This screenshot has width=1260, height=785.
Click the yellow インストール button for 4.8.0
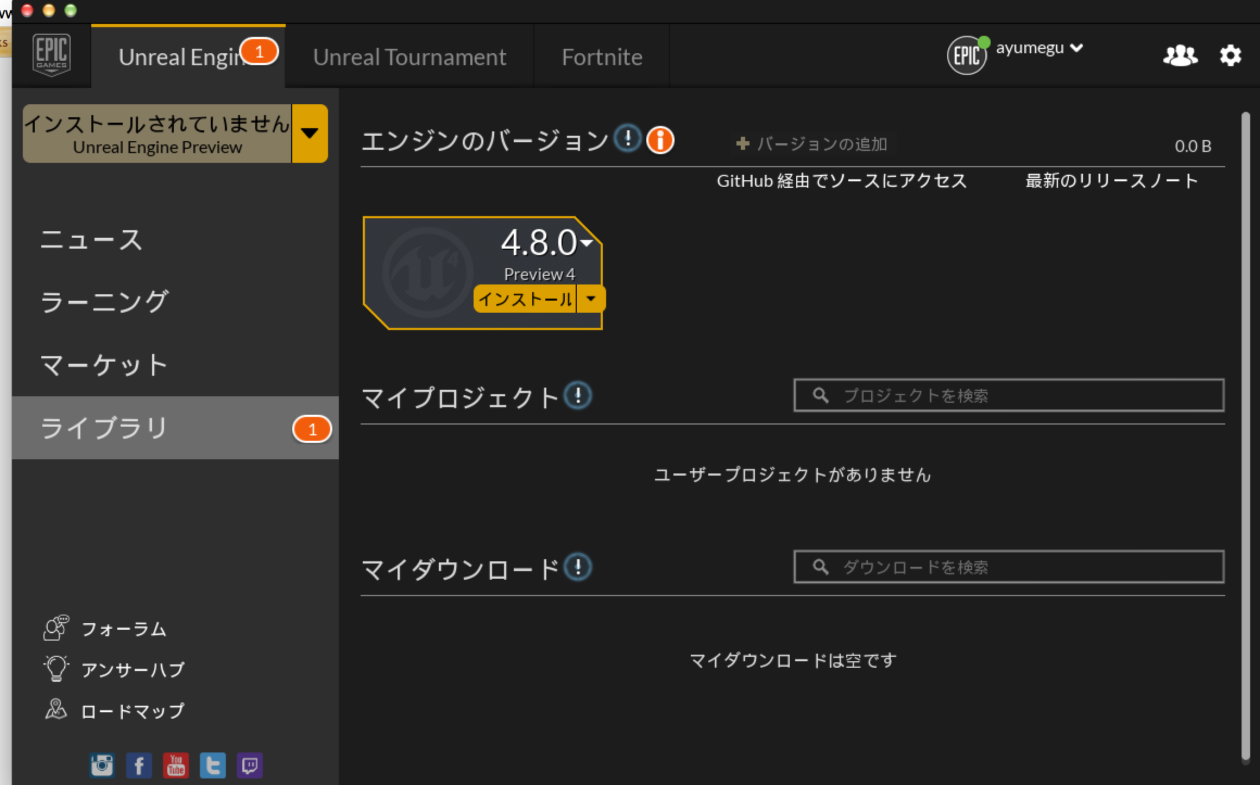tap(525, 299)
